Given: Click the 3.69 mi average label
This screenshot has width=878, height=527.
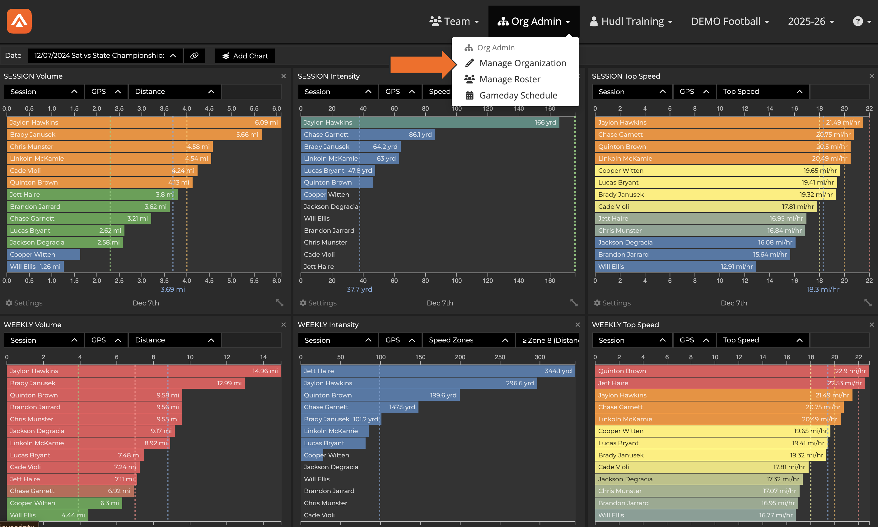Looking at the screenshot, I should (172, 289).
